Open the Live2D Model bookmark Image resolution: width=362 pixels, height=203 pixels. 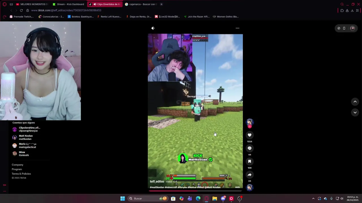point(167,17)
